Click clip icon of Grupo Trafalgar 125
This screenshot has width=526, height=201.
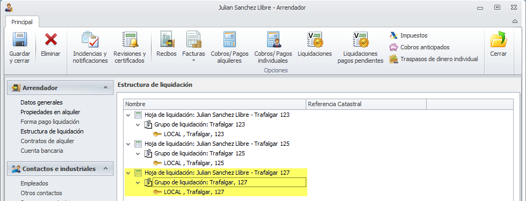point(148,153)
